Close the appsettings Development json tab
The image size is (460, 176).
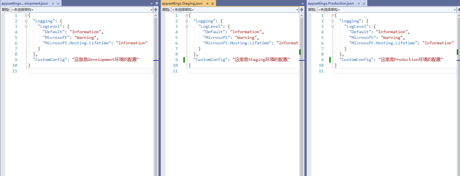pyautogui.click(x=58, y=3)
